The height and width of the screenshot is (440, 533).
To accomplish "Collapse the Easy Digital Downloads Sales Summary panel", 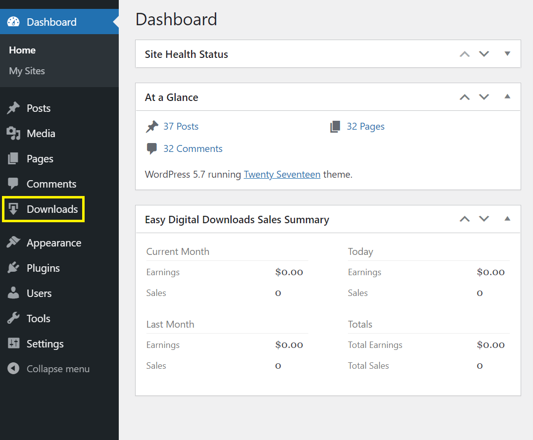I will click(x=507, y=219).
